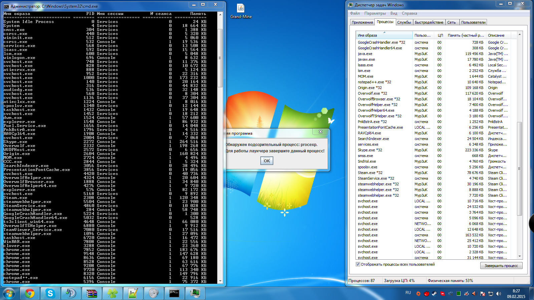Open the cmd window system menu icon
Image resolution: width=534 pixels, height=300 pixels.
tap(6, 6)
